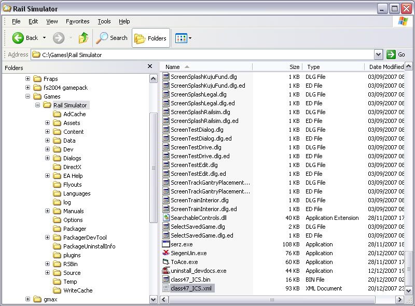Expand the Dialogs folder node
This screenshot has width=415, height=306.
click(x=47, y=158)
